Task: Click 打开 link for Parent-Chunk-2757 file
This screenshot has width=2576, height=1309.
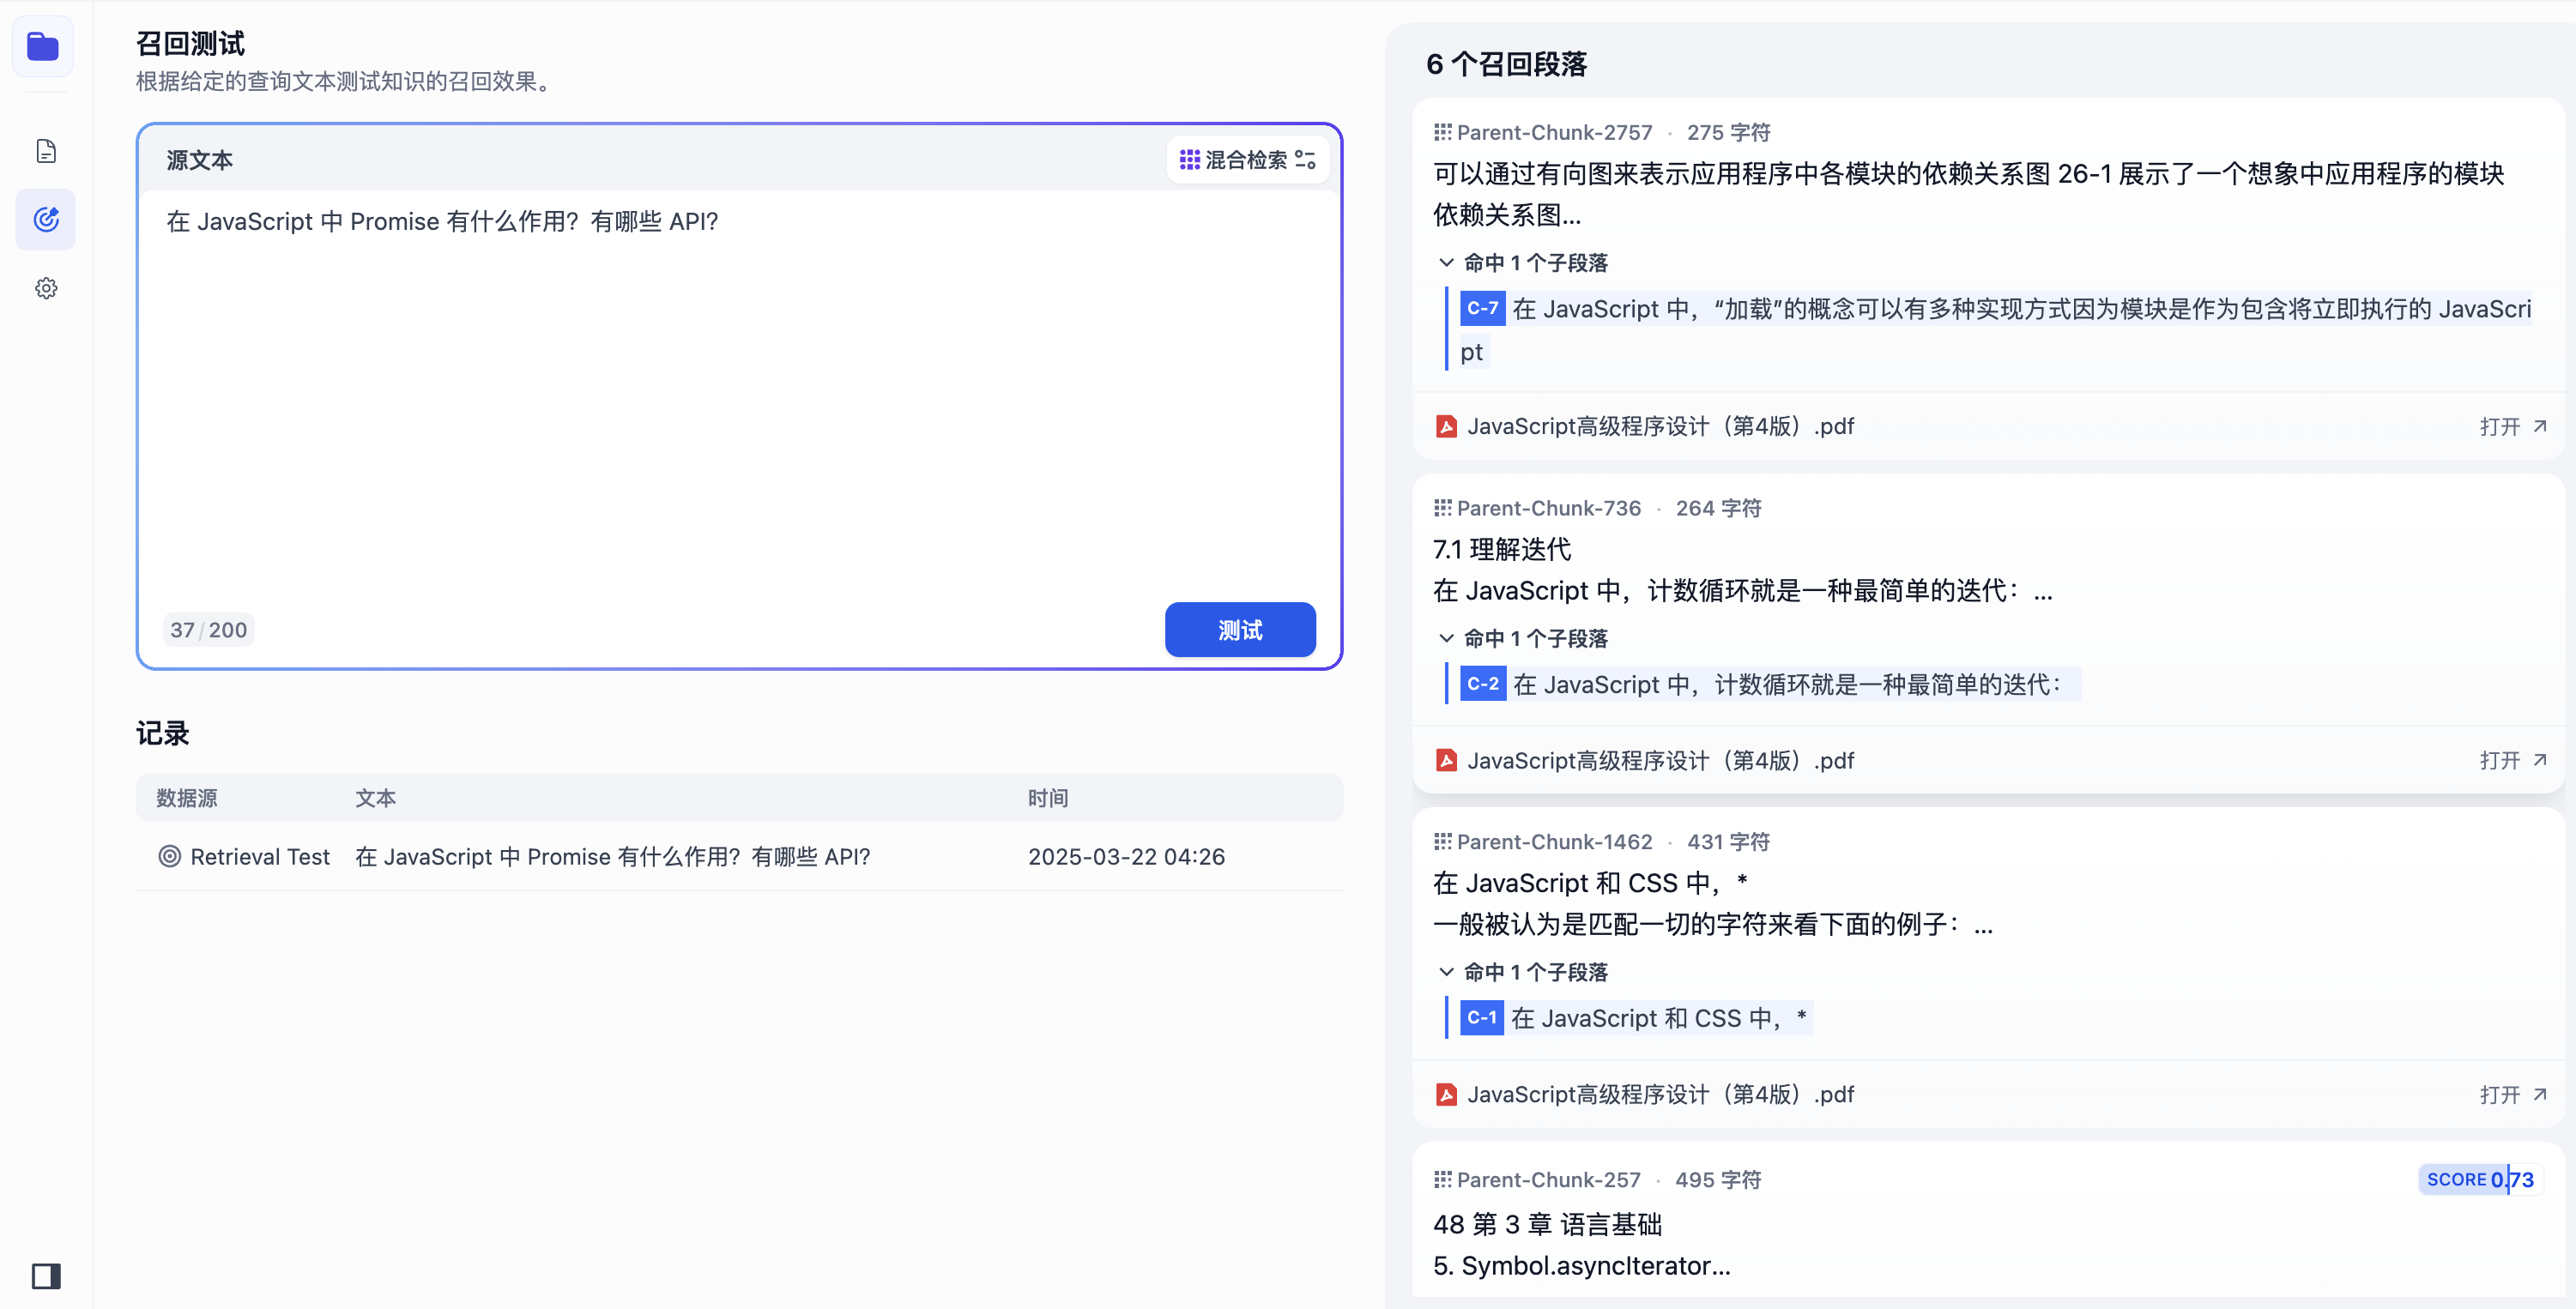Action: [x=2512, y=427]
